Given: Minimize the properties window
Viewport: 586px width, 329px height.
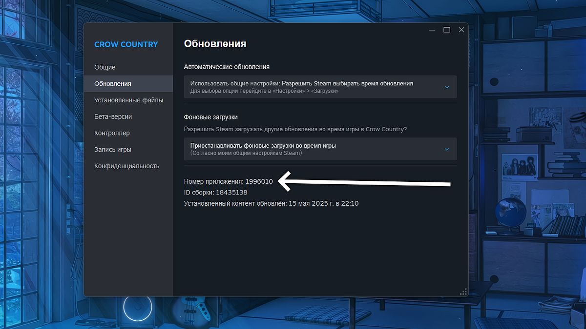Looking at the screenshot, I should [432, 30].
